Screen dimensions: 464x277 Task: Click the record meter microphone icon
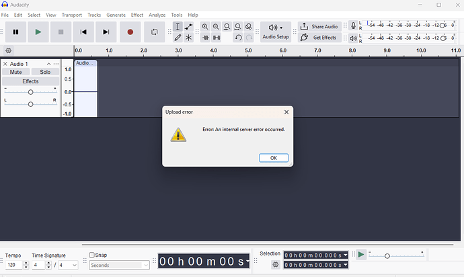[x=353, y=26]
